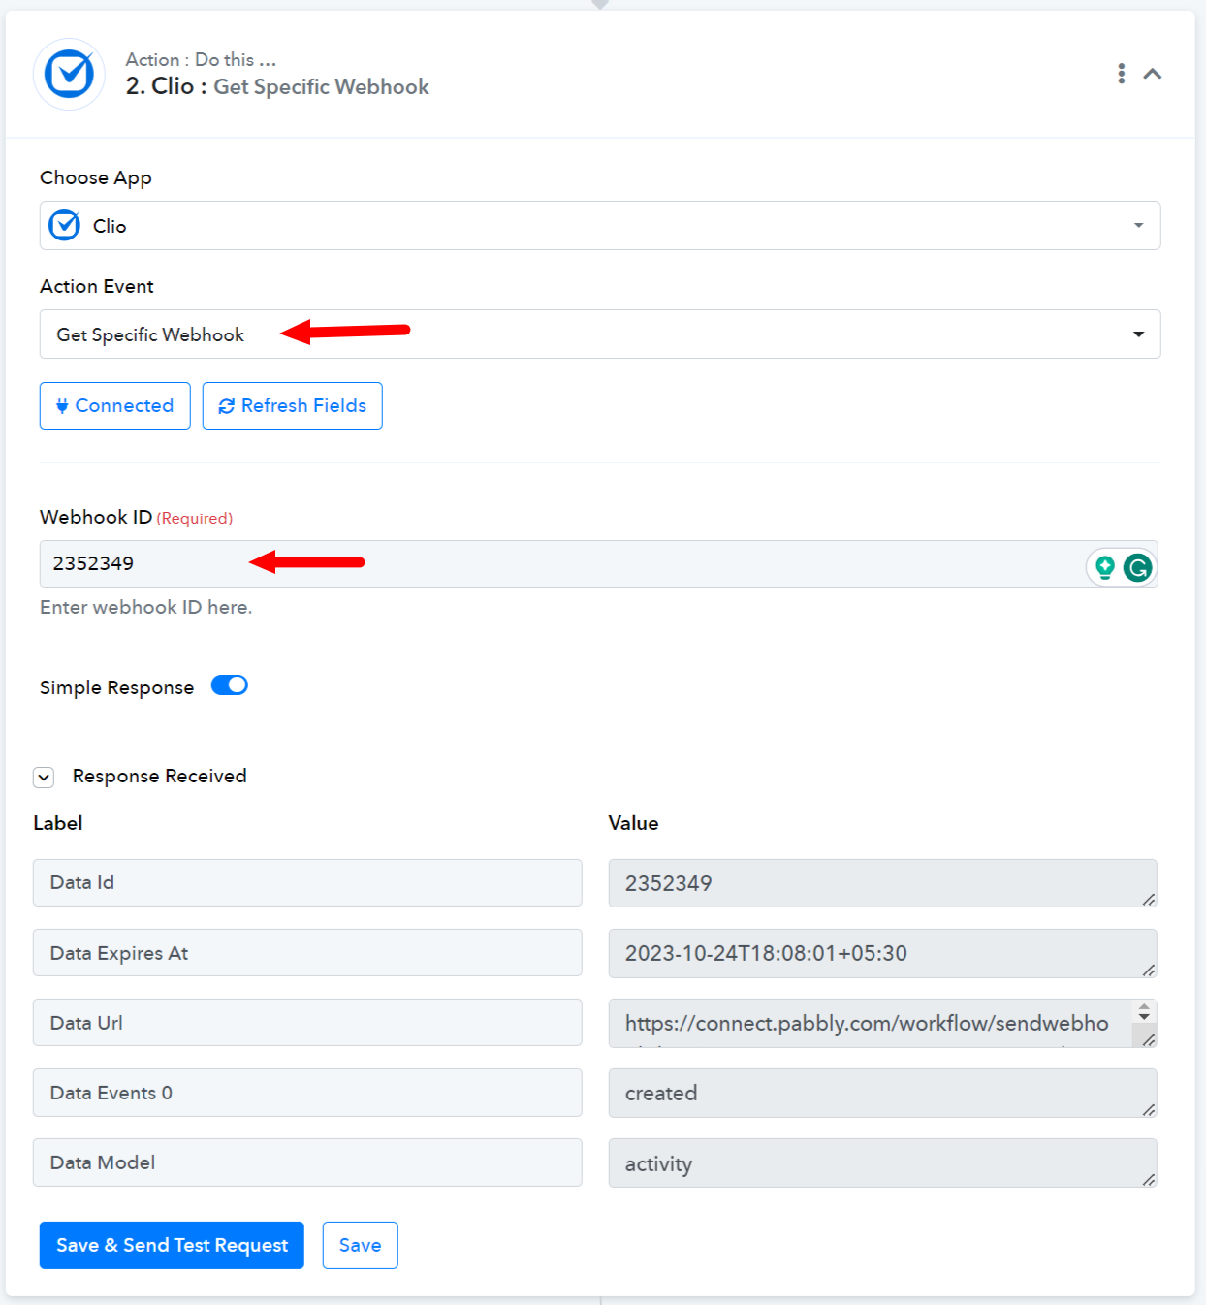Open the three-dot step options menu

(1121, 74)
